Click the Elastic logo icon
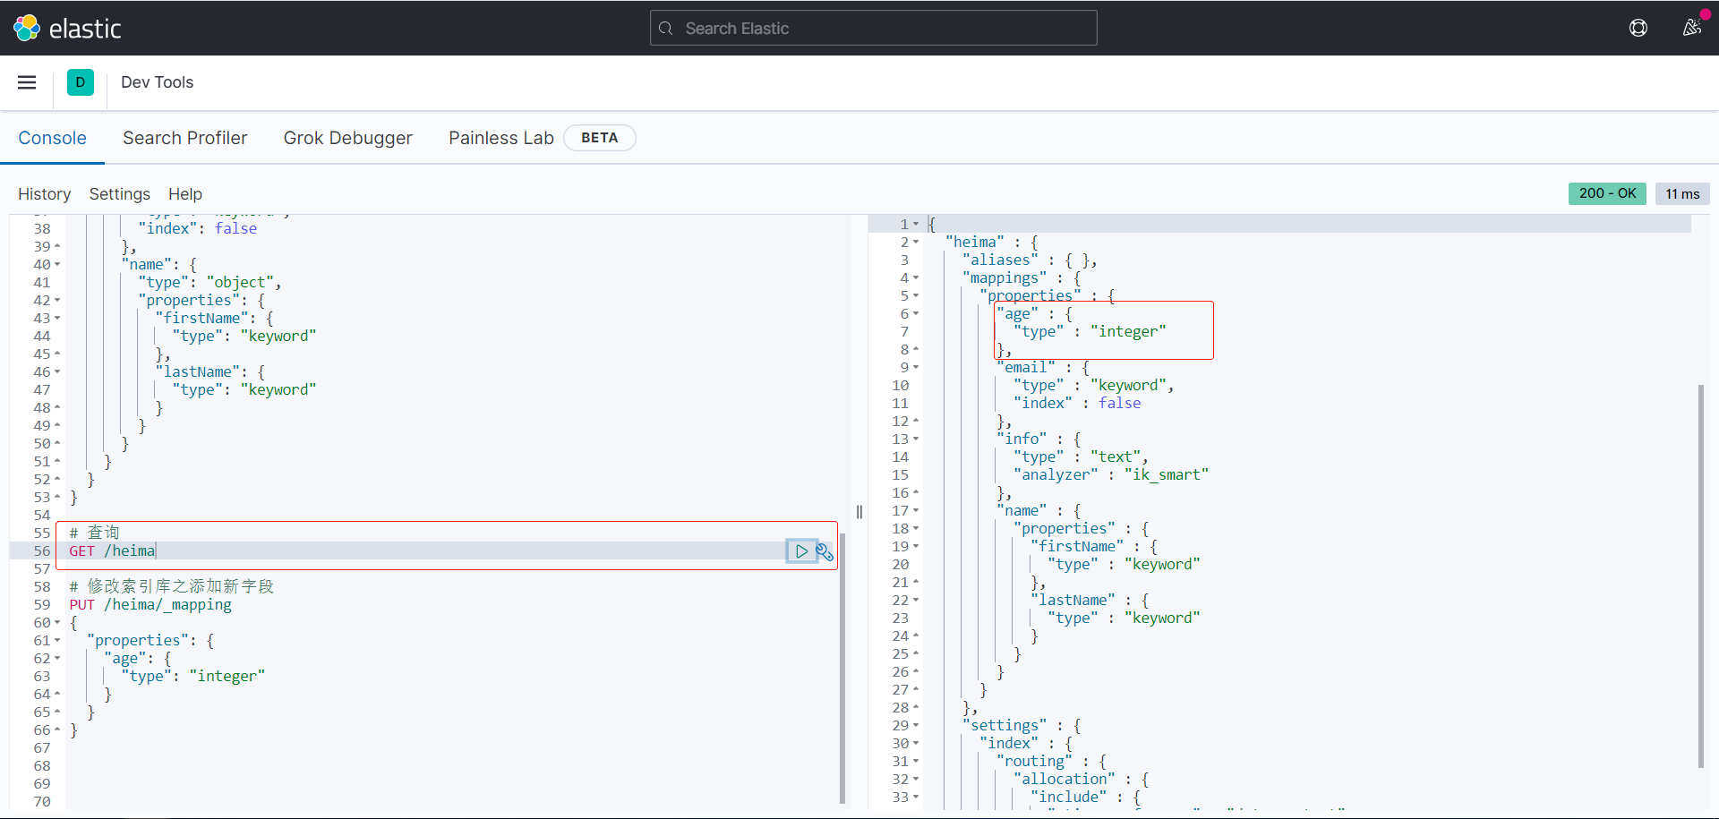This screenshot has height=819, width=1719. [27, 28]
